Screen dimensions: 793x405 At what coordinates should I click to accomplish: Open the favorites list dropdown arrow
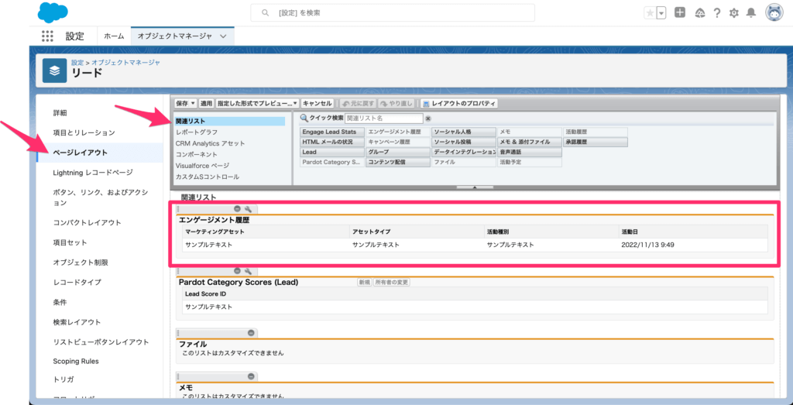coord(661,12)
